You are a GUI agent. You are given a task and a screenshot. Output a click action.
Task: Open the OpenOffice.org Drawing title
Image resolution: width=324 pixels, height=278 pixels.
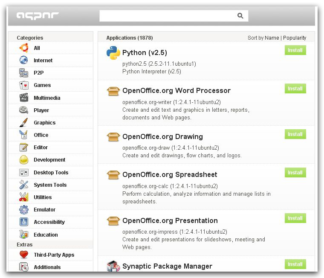click(x=162, y=136)
